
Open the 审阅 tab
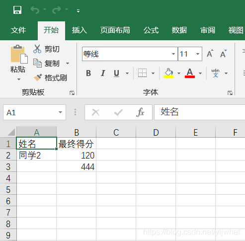[x=208, y=30]
